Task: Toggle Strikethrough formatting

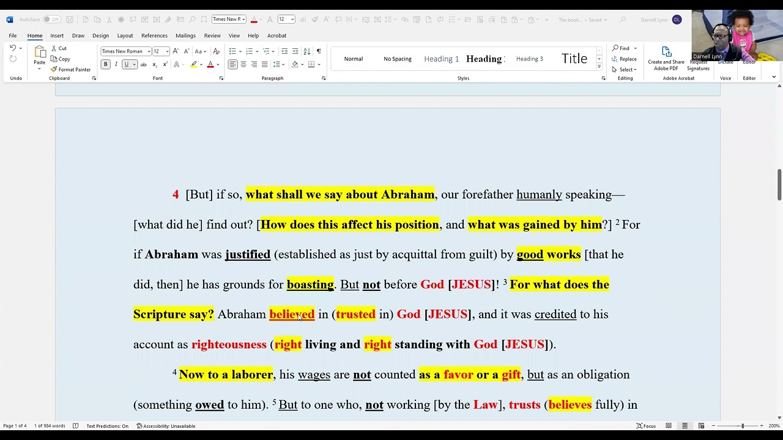Action: tap(144, 64)
